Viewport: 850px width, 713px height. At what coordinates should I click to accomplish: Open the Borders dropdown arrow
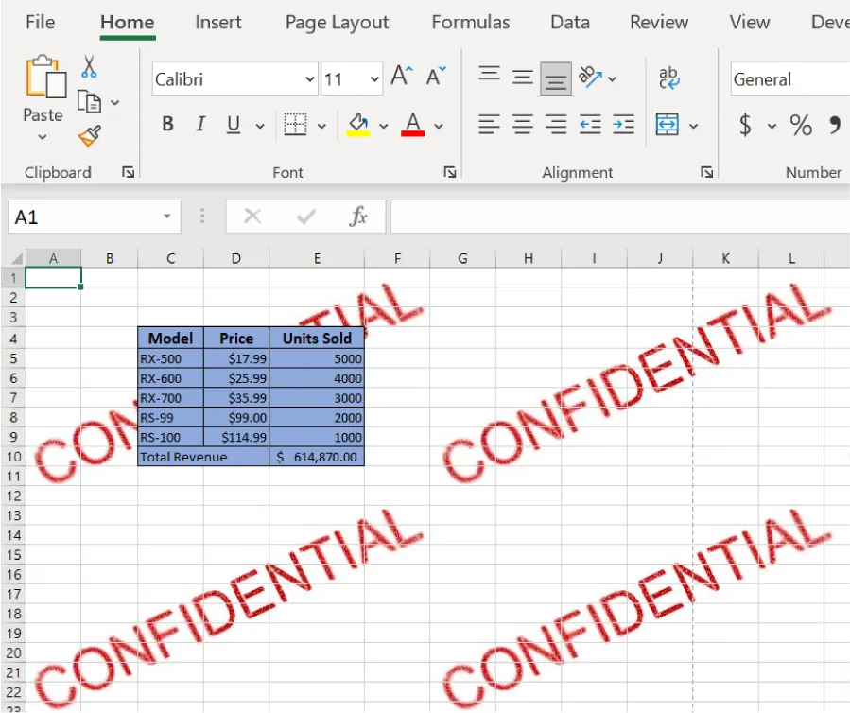point(322,124)
